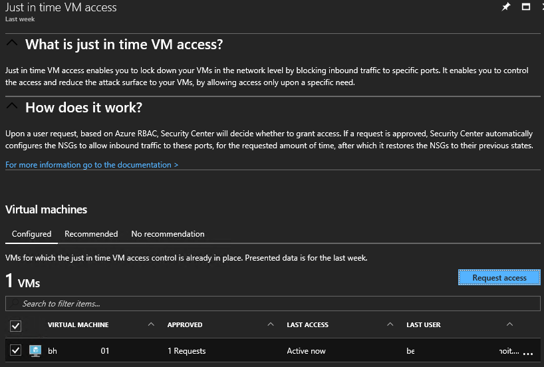Focus the 'Search to filter items' field

pos(273,304)
